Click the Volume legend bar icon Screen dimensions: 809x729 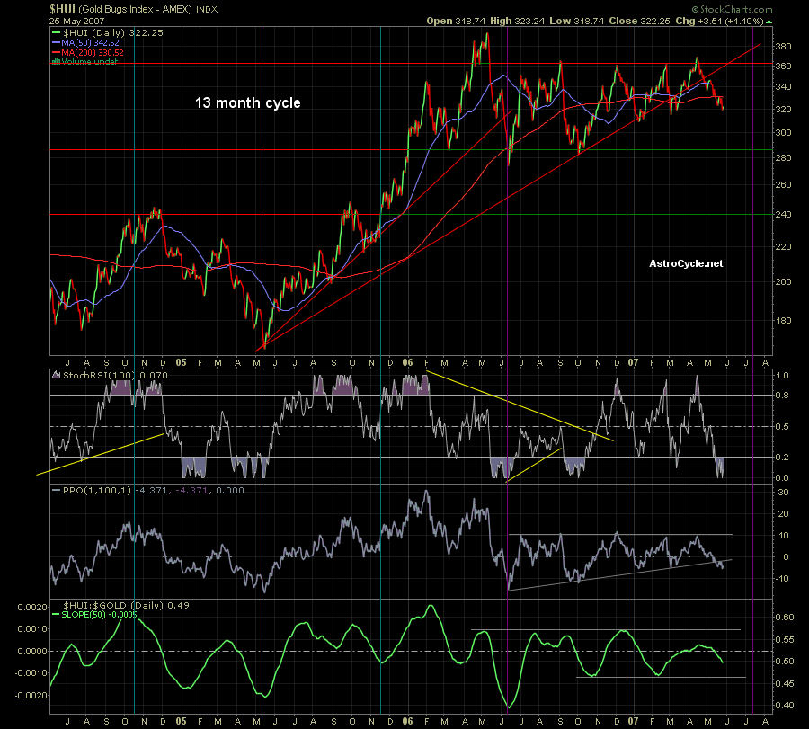pos(56,62)
